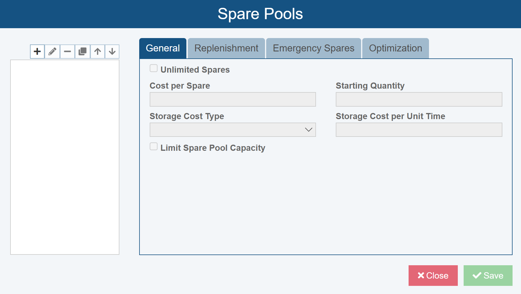Click the minus icon to remove pool

click(x=68, y=52)
